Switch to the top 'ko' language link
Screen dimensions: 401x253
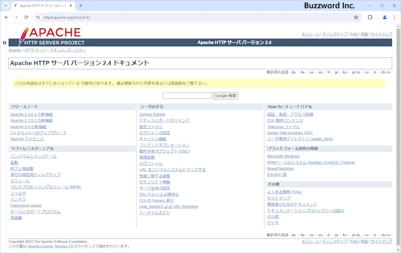(x=345, y=72)
